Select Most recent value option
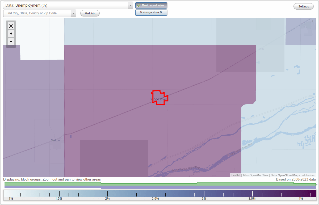The height and width of the screenshot is (205, 319). pos(151,5)
